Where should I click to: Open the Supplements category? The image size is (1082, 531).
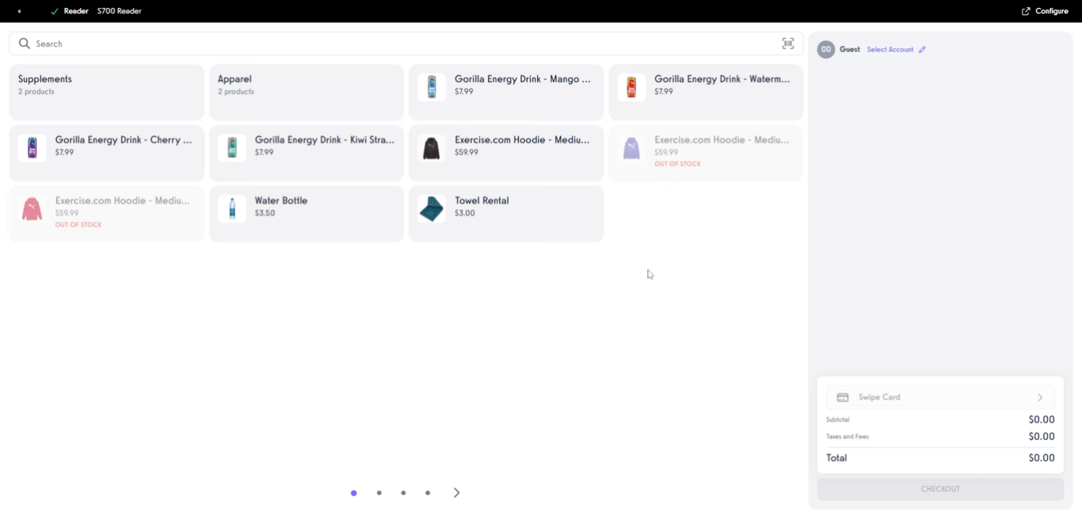106,92
